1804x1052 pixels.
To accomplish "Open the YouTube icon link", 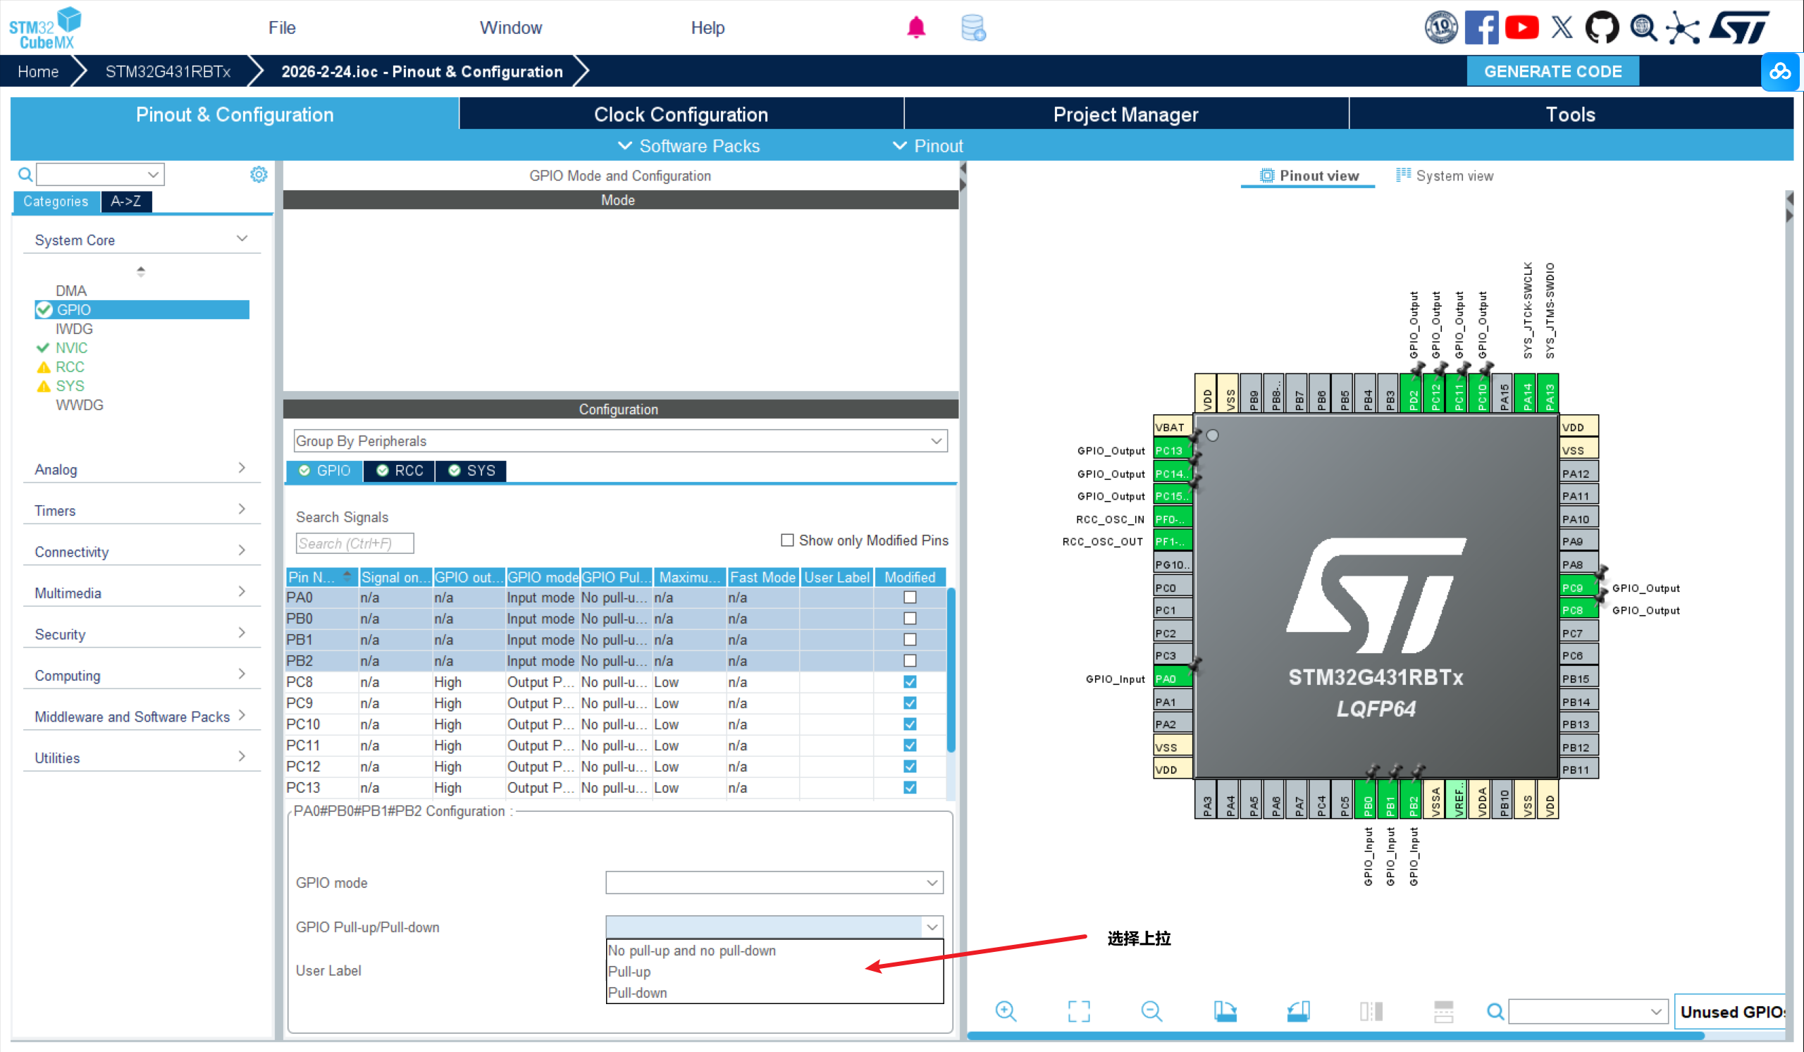I will point(1521,28).
